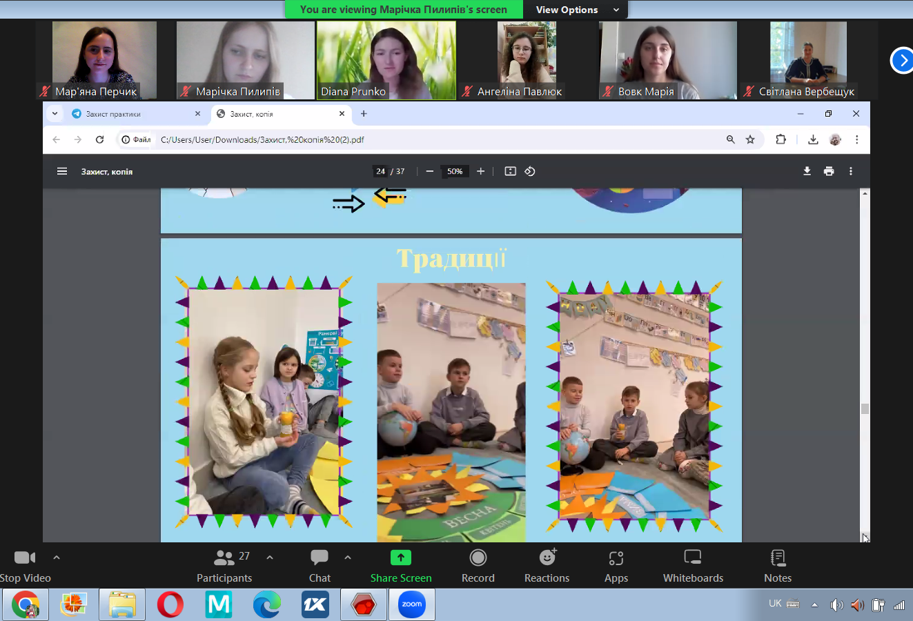Print the PDF document
This screenshot has width=913, height=621.
tap(829, 171)
